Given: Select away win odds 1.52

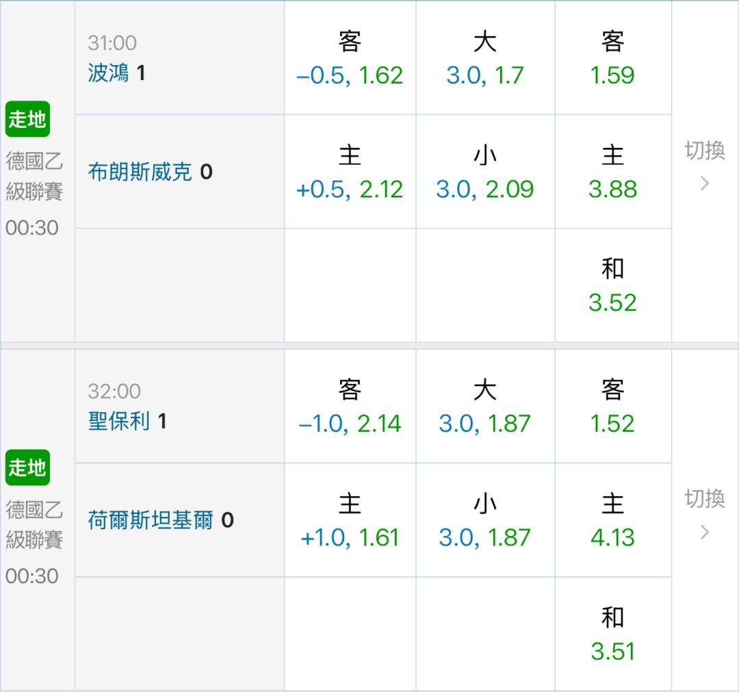Looking at the screenshot, I should pos(612,407).
